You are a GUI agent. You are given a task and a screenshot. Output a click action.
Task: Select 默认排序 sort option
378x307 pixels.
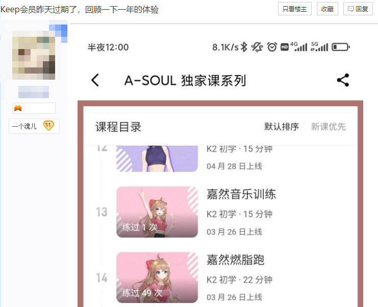pos(281,127)
